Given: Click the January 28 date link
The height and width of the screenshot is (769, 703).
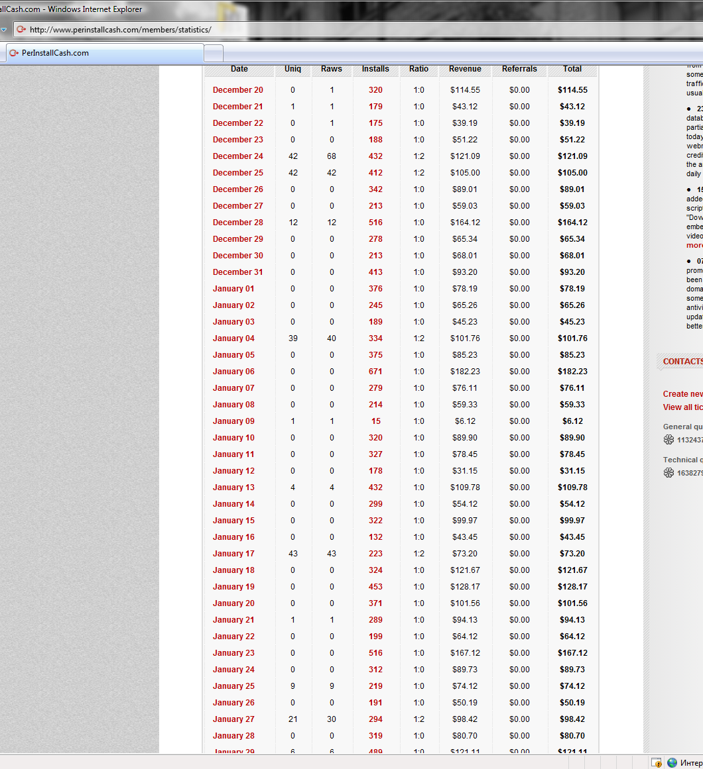Looking at the screenshot, I should 233,736.
